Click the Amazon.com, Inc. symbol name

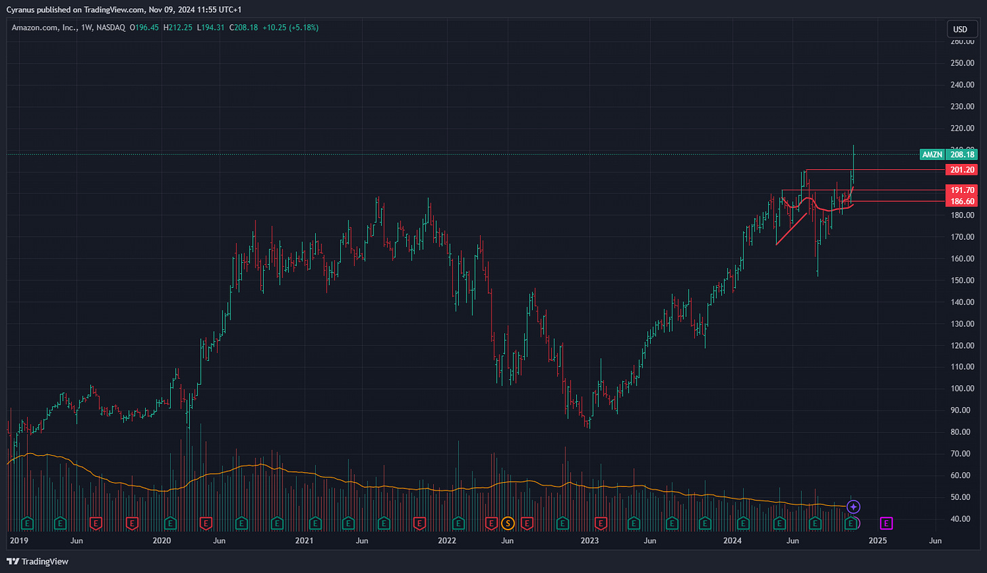[44, 28]
